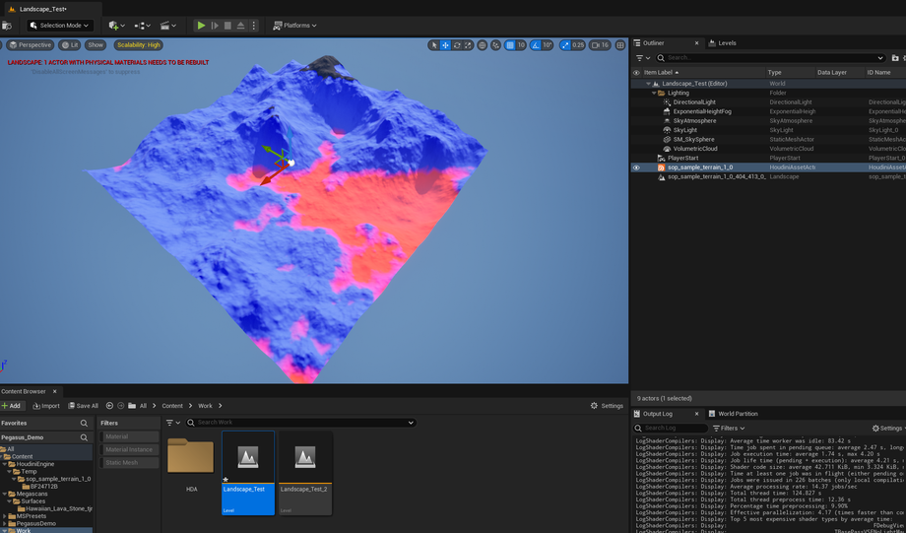
Task: Click the Save icon in main toolbar
Action: [7, 26]
